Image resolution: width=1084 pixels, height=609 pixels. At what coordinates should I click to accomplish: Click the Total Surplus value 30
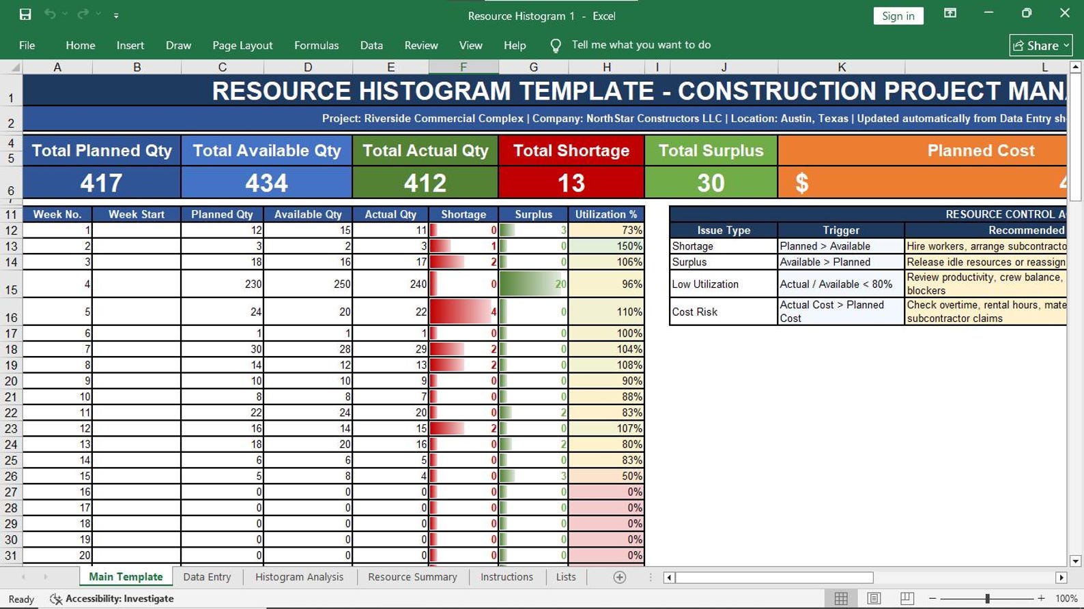click(x=711, y=183)
